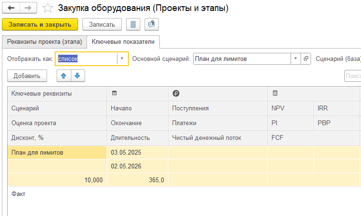The width and height of the screenshot is (361, 216).
Task: Click the Добавить button
Action: coord(27,75)
